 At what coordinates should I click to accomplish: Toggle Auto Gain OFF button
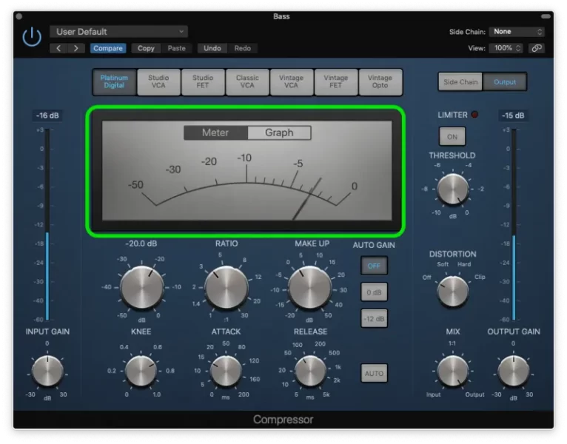(374, 266)
